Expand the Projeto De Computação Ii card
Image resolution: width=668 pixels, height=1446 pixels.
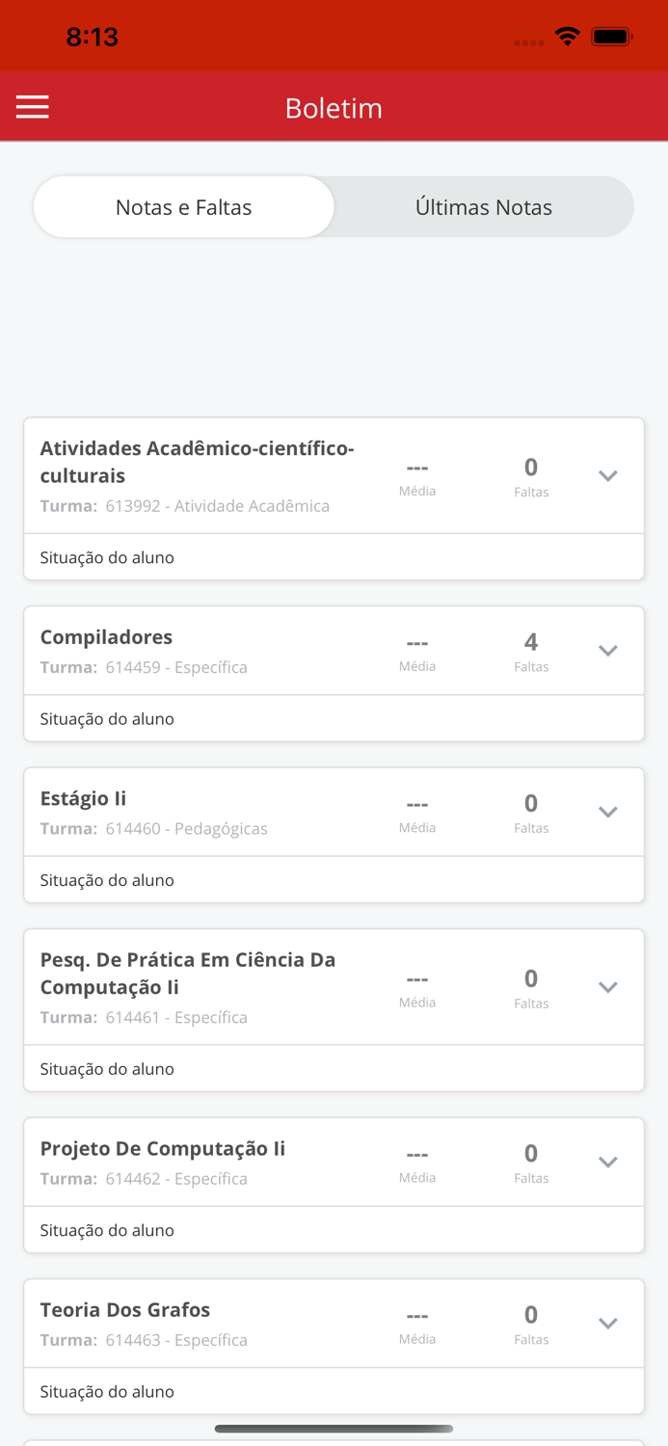pyautogui.click(x=608, y=1163)
